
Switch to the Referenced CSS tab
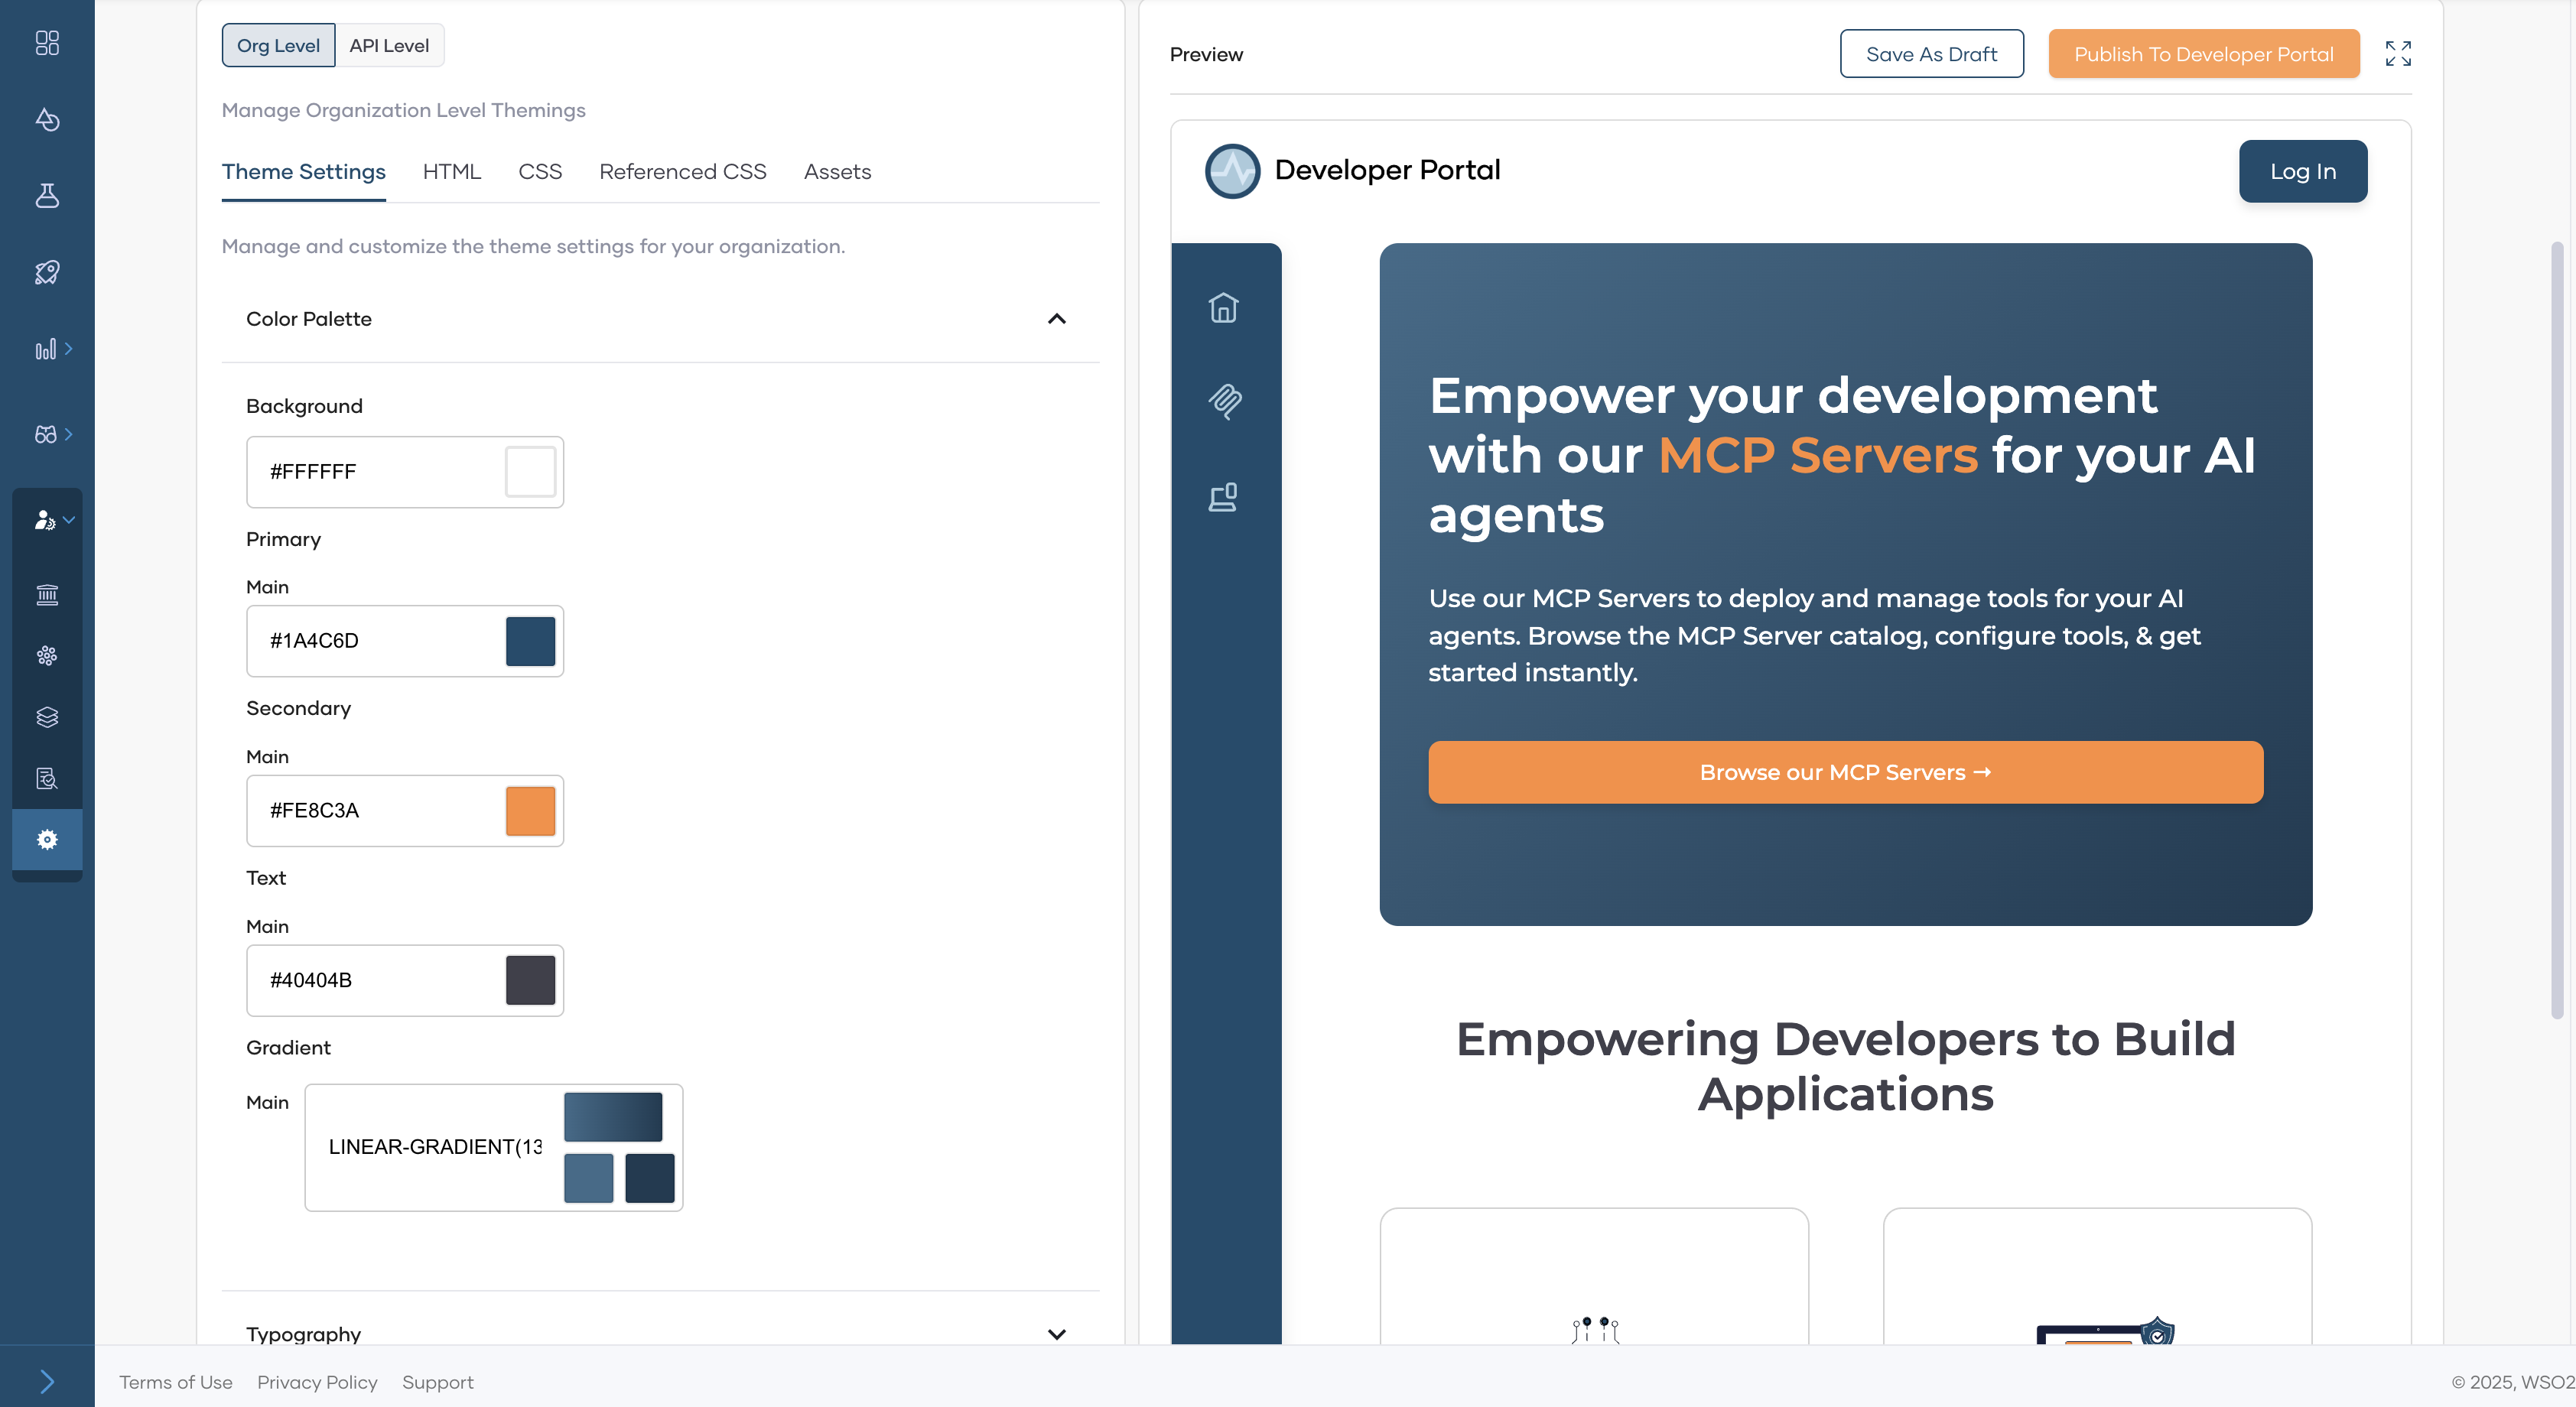tap(682, 171)
